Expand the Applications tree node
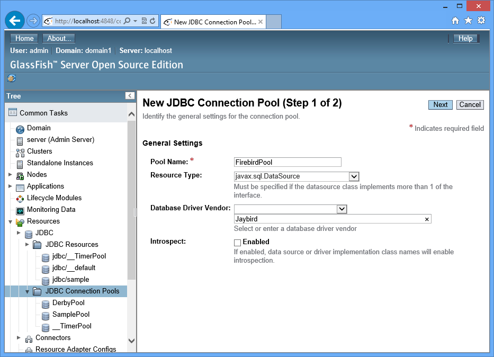 pos(11,186)
